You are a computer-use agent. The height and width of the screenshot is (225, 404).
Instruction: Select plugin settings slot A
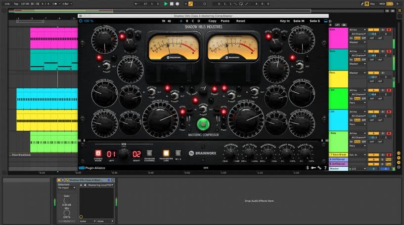[x=181, y=21]
